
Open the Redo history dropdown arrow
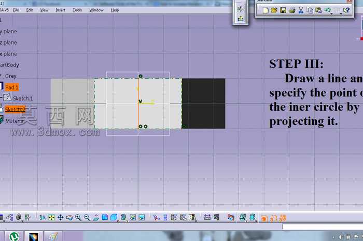tap(341, 14)
